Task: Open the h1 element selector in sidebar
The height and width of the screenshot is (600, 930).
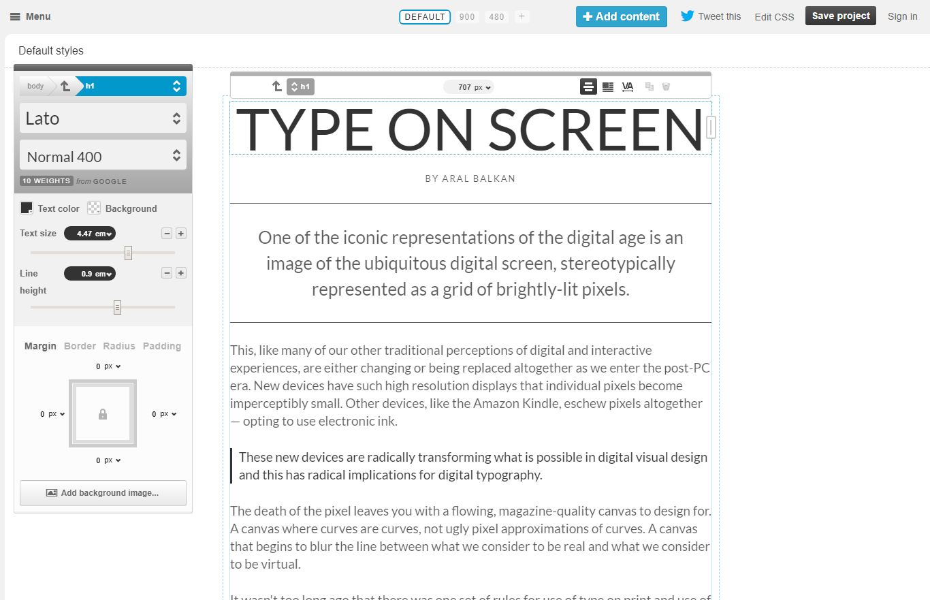Action: (130, 86)
